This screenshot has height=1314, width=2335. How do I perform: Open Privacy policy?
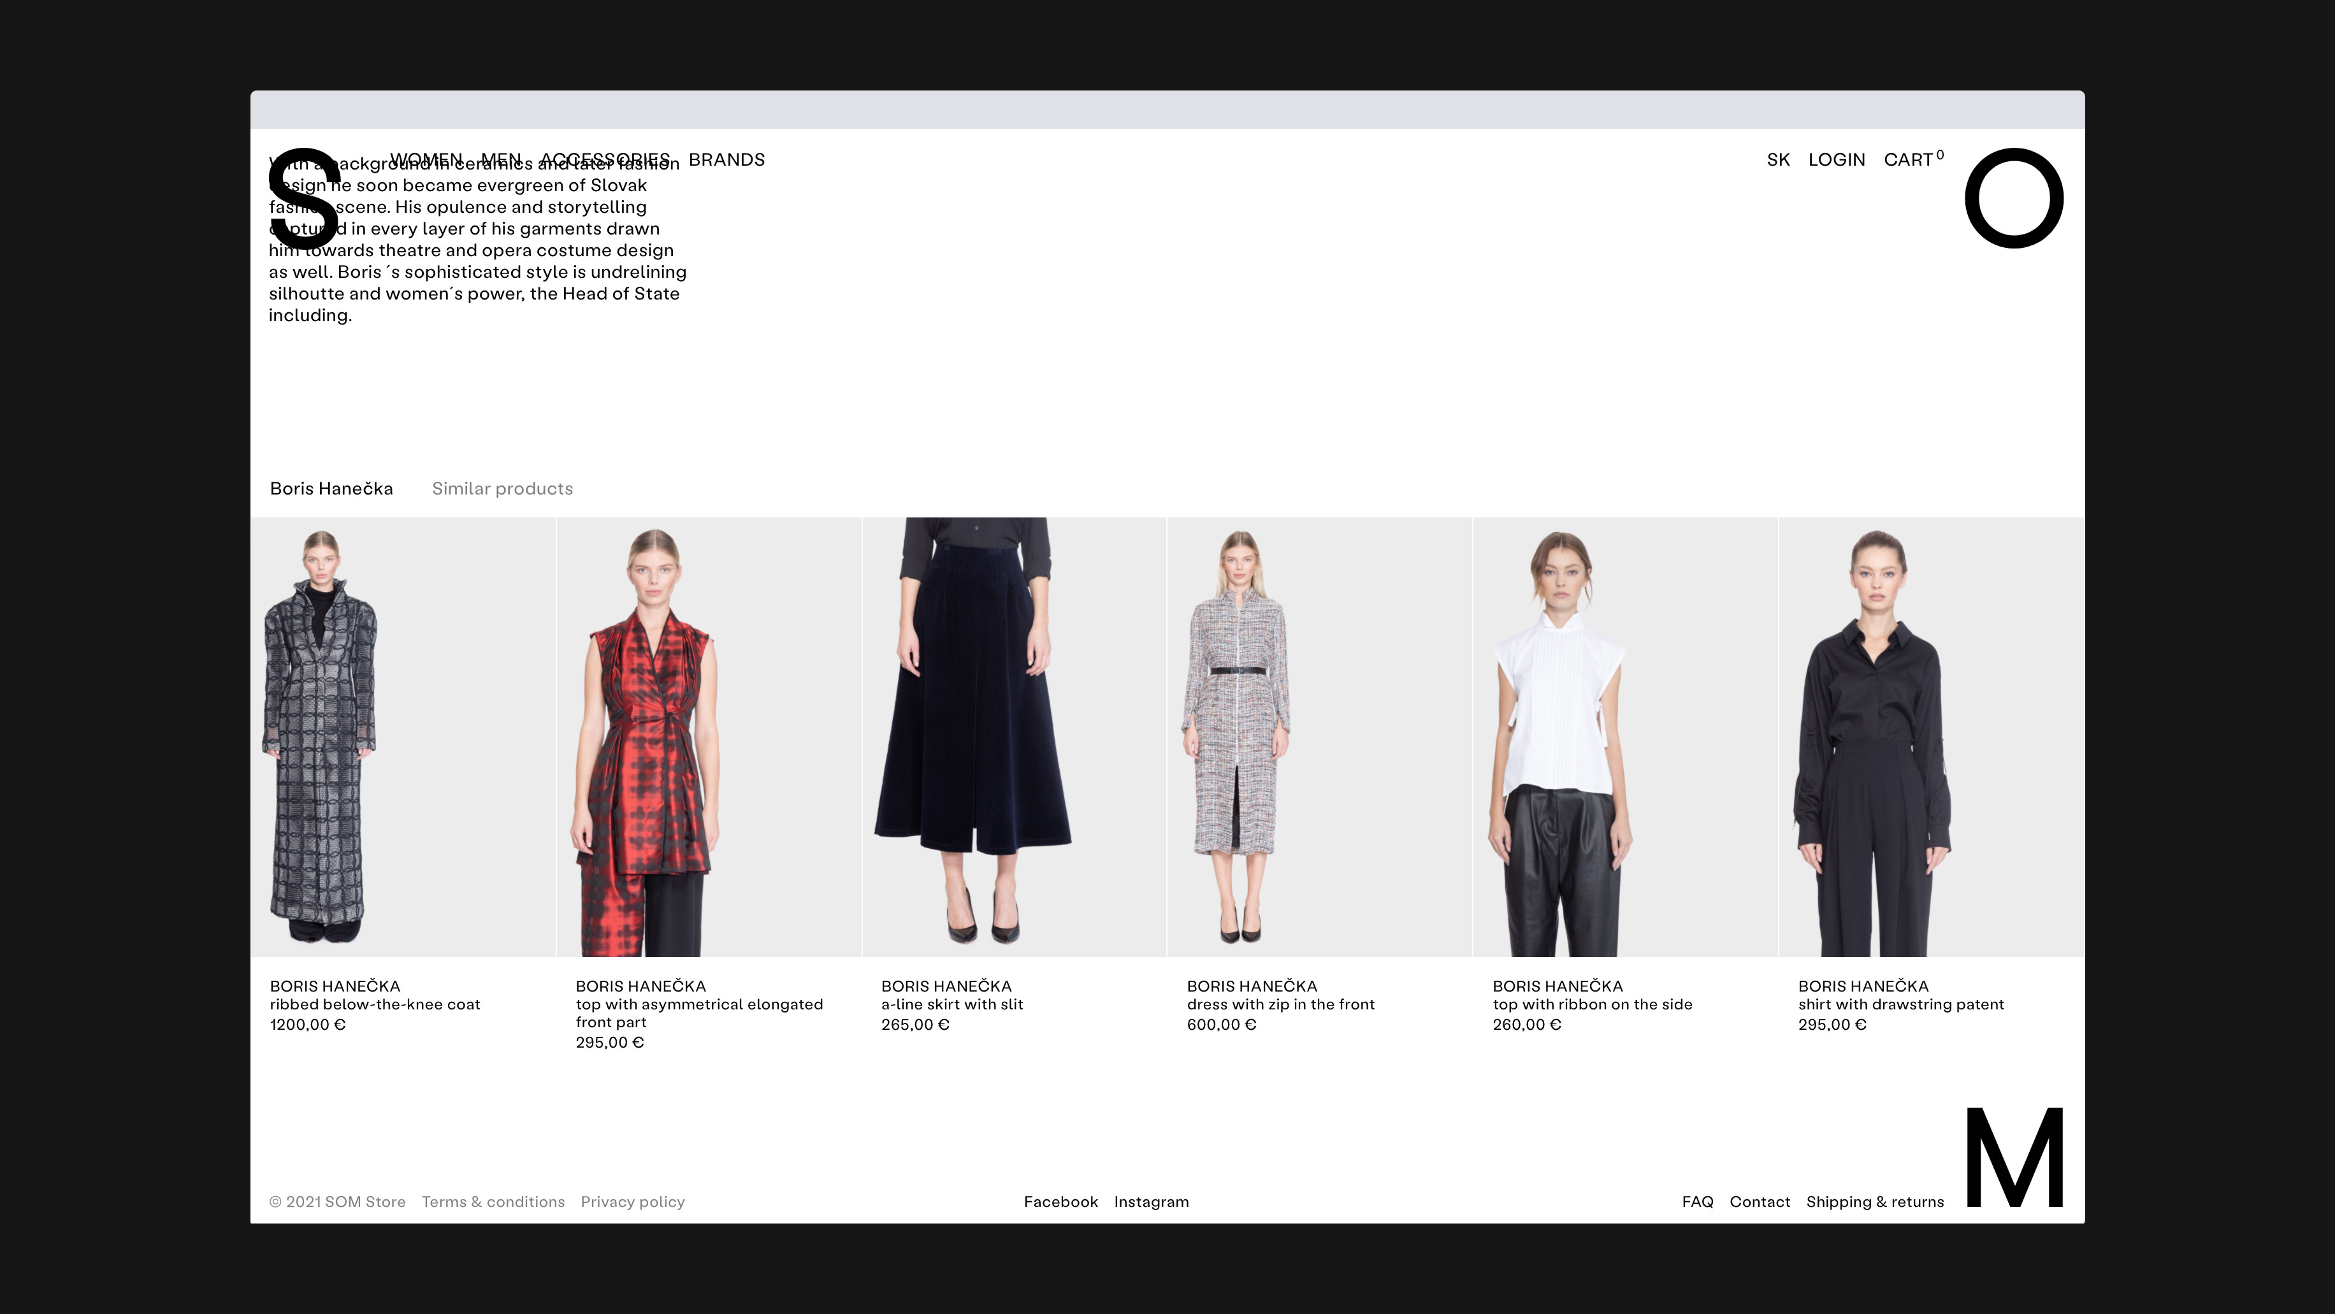(633, 1202)
